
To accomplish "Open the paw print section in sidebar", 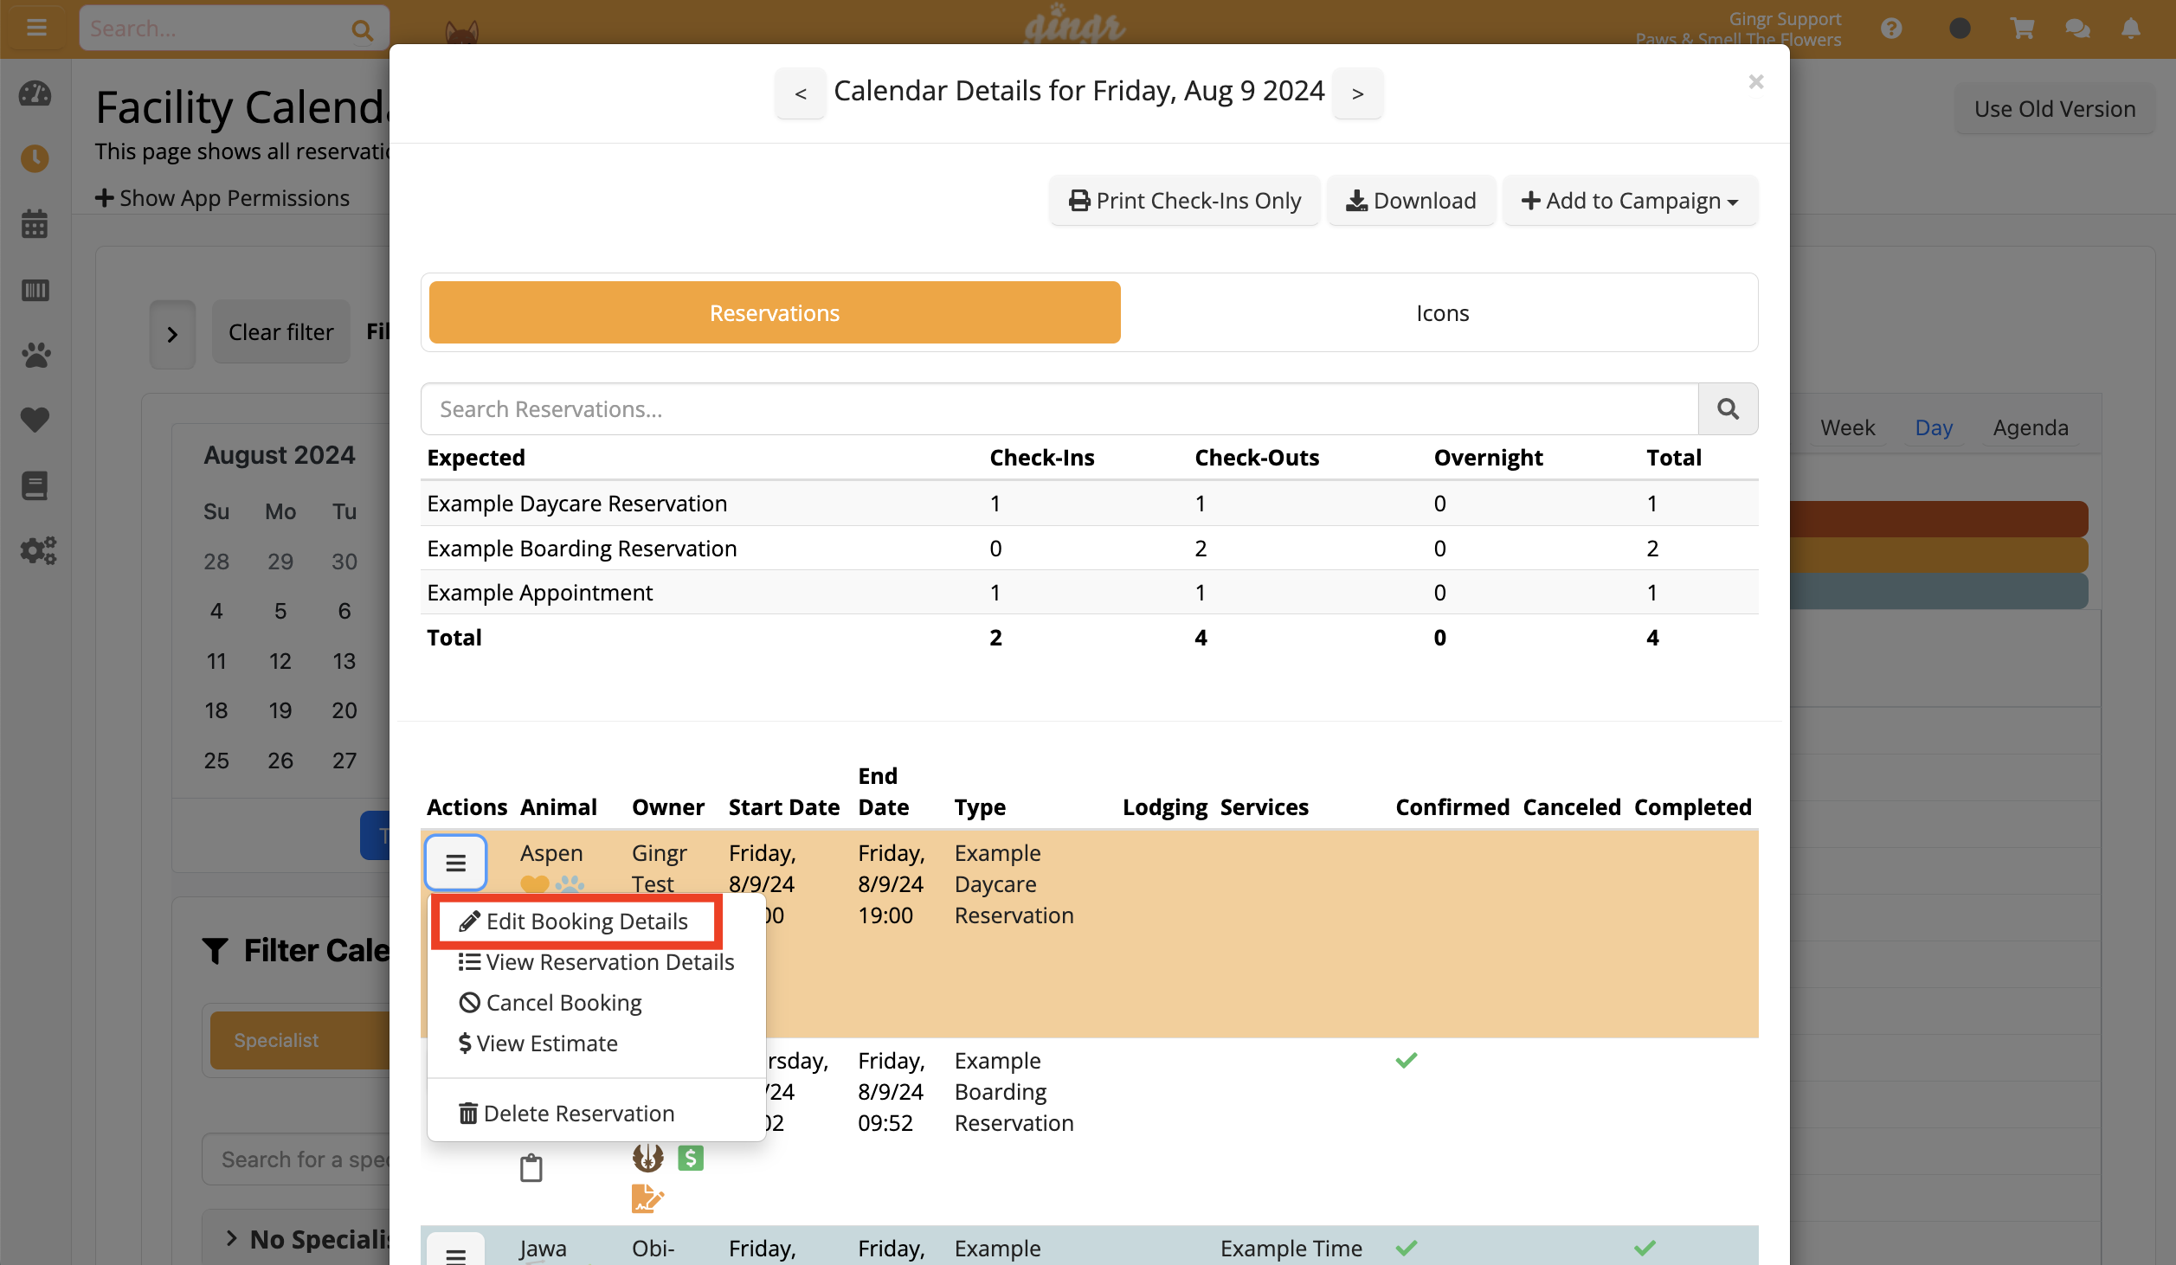I will click(x=35, y=355).
